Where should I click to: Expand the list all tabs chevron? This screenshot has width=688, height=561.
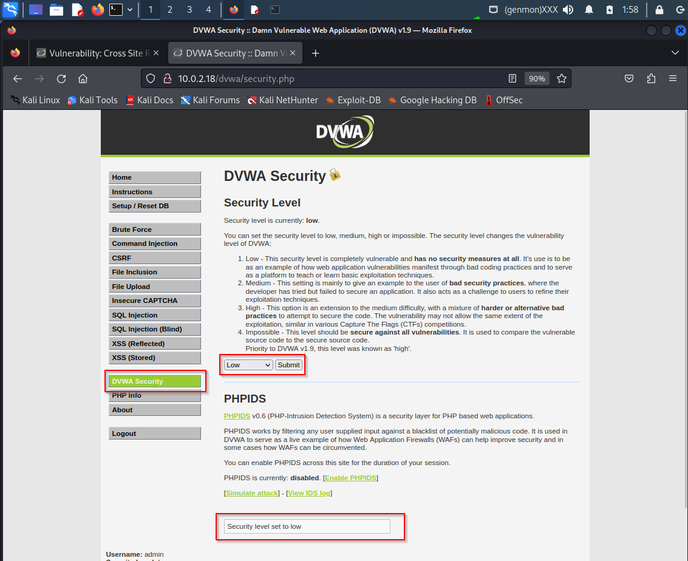pyautogui.click(x=675, y=53)
